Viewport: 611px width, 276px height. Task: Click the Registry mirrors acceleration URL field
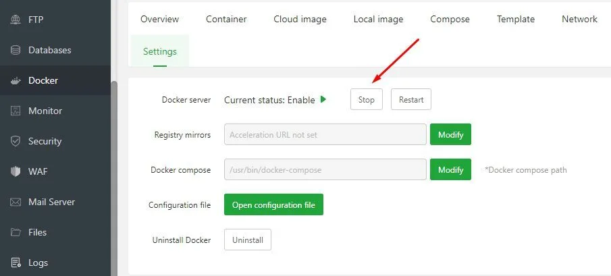325,134
